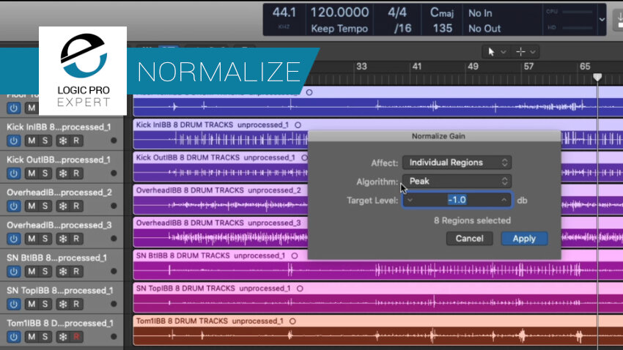Viewport: 623px width, 350px height.
Task: Toggle loop circle on SN Top region
Action: pyautogui.click(x=300, y=288)
